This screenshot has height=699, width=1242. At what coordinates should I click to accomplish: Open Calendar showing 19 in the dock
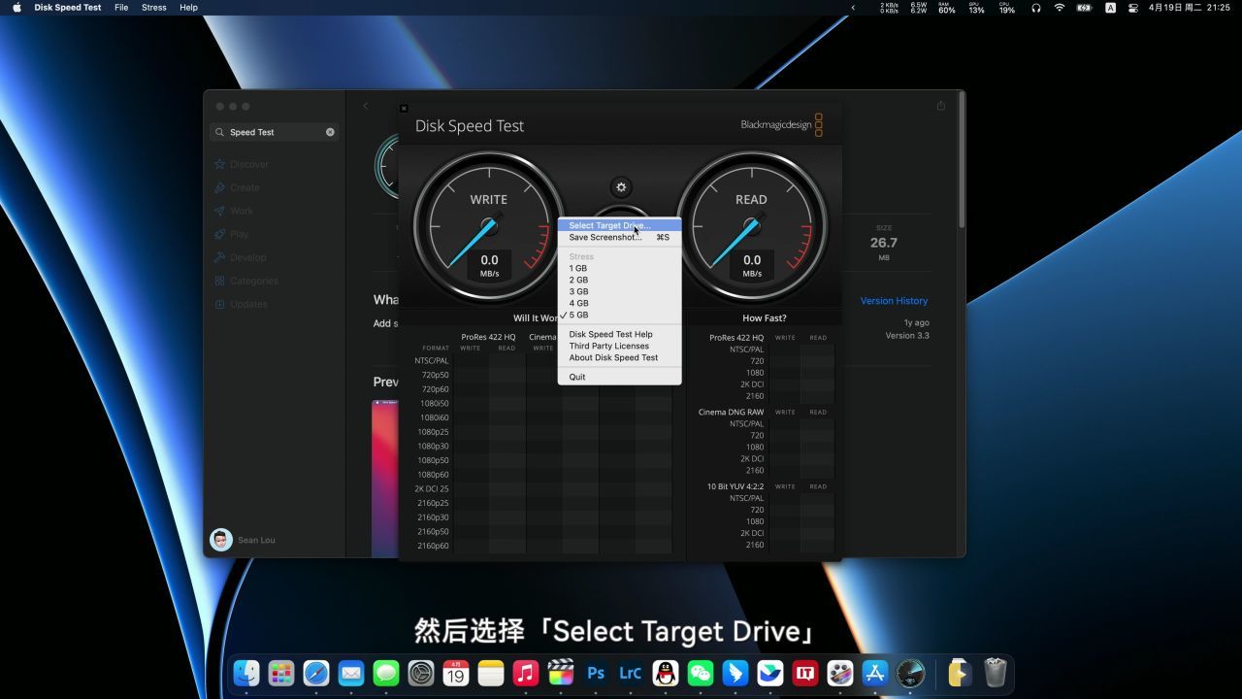tap(456, 673)
